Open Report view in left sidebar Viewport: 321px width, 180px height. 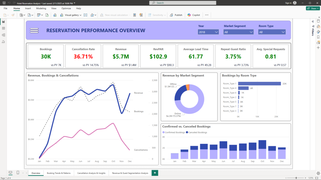point(3,22)
